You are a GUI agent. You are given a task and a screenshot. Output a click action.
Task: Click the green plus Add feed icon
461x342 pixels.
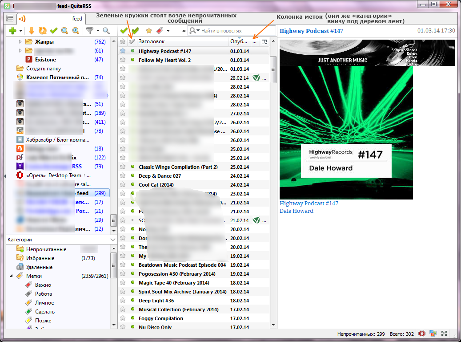12,31
